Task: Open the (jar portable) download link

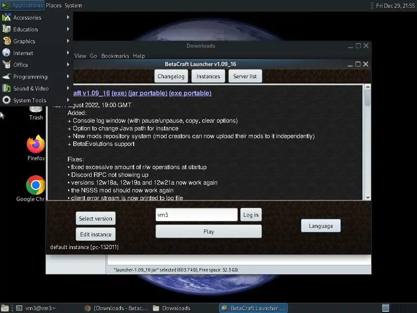Action: pyautogui.click(x=148, y=93)
